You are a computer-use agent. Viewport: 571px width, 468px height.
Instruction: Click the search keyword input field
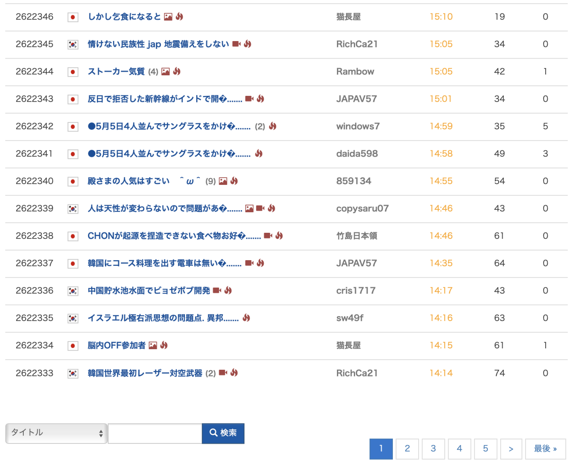tap(155, 433)
